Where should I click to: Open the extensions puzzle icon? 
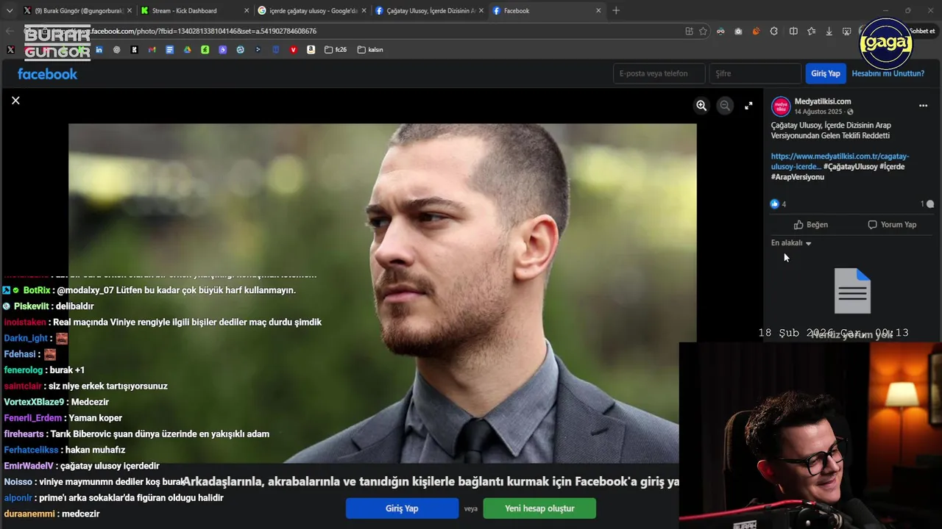[x=774, y=32]
